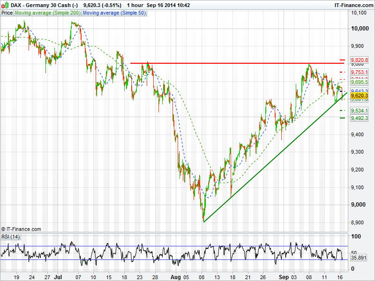Click the red 9,753.1 price tag
375x281 pixels.
click(x=359, y=72)
